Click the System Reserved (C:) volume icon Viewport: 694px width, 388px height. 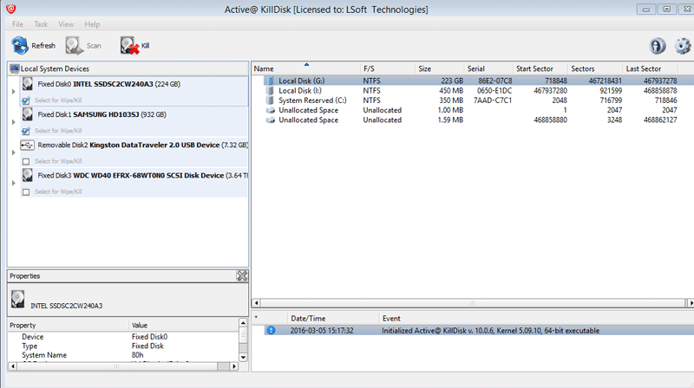click(270, 100)
